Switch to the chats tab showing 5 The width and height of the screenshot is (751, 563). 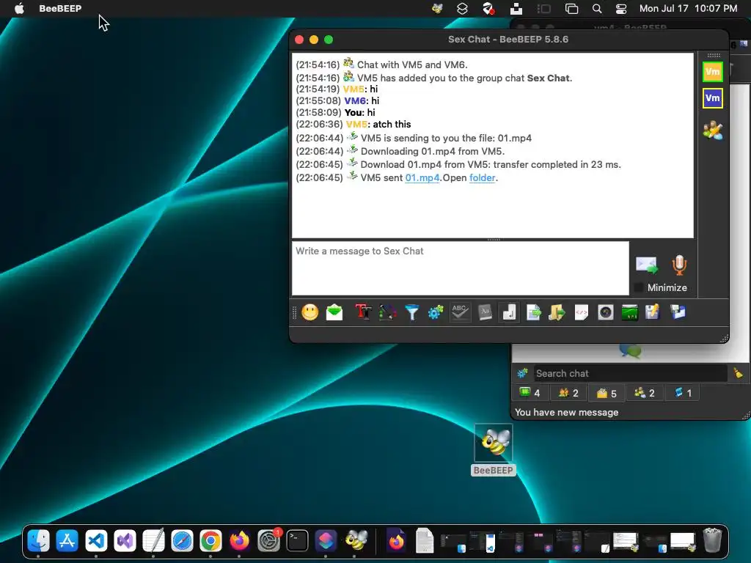click(607, 393)
